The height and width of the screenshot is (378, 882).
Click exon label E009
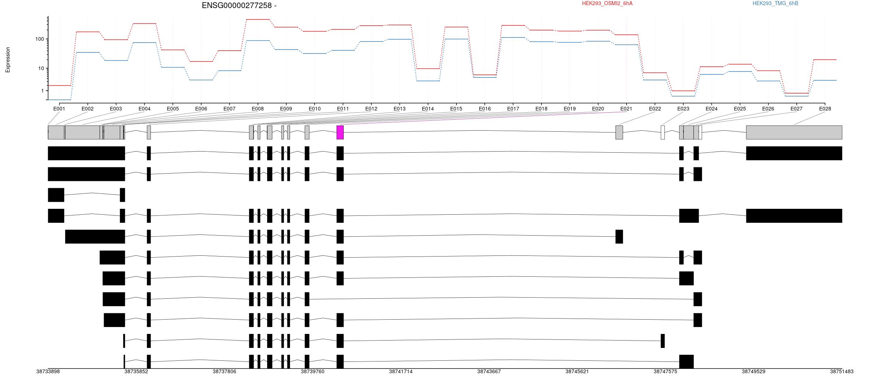(x=286, y=109)
